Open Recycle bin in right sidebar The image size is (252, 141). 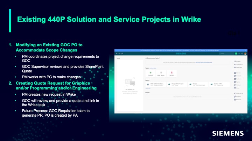click(238, 100)
